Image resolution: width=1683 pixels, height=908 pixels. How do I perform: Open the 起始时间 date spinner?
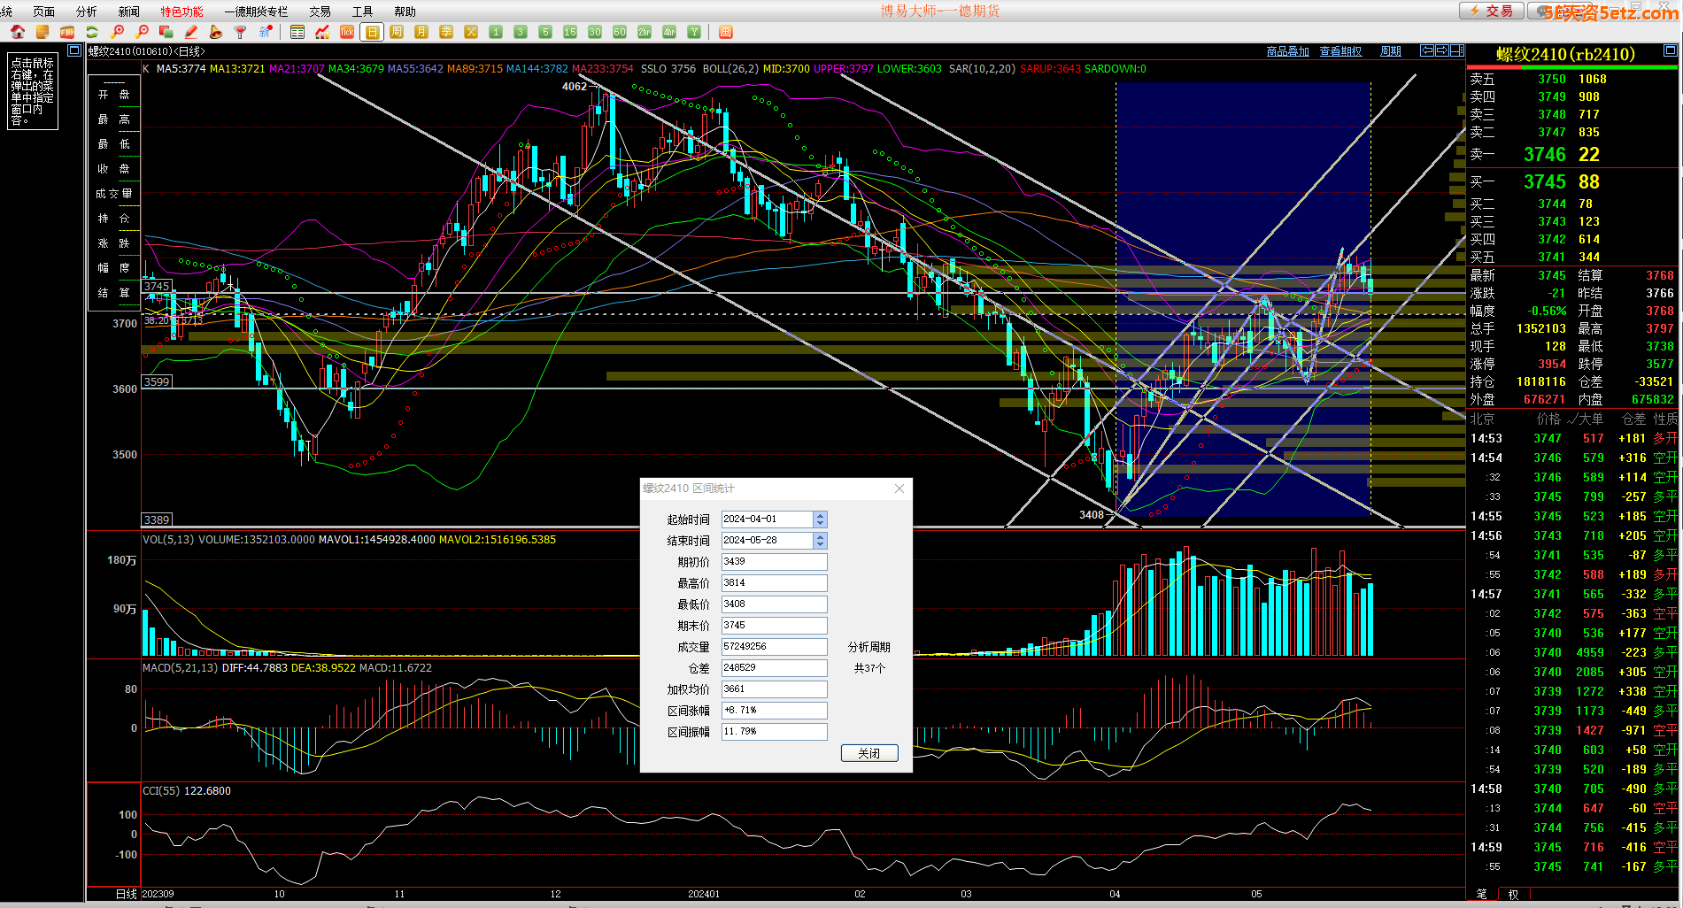click(820, 519)
